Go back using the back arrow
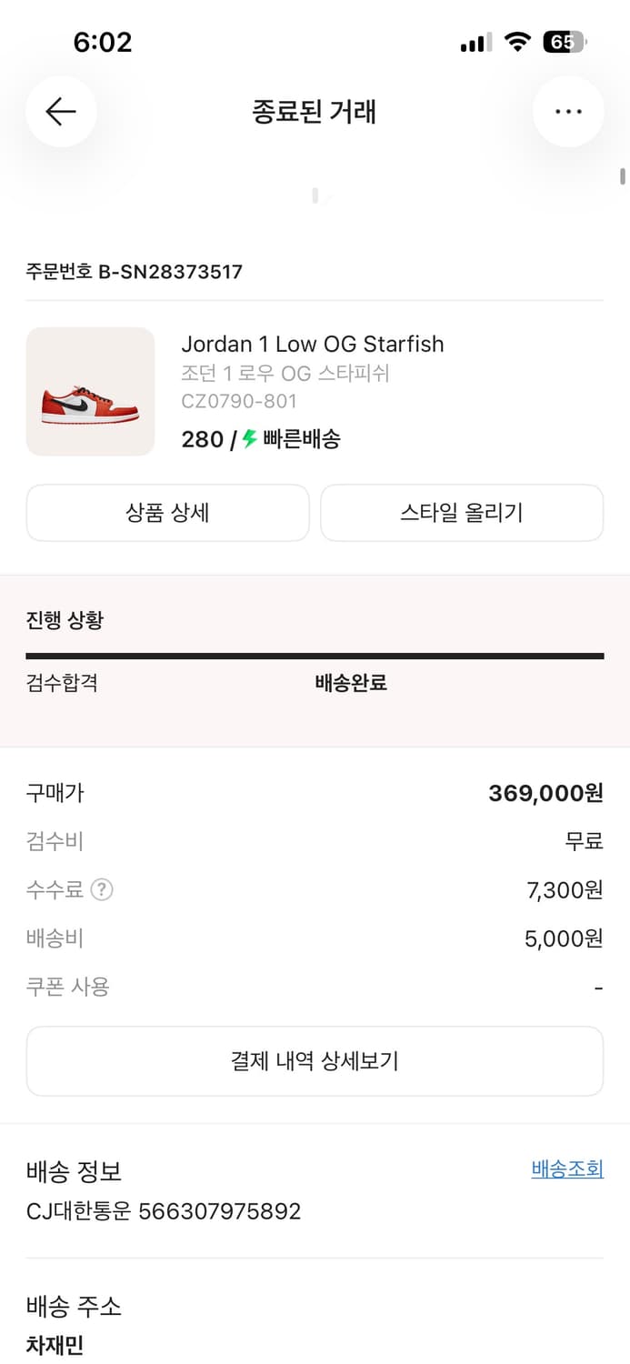 click(x=60, y=111)
